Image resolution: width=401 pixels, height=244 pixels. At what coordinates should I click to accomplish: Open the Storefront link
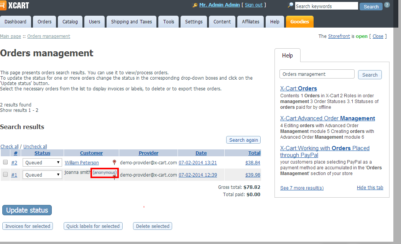point(339,36)
